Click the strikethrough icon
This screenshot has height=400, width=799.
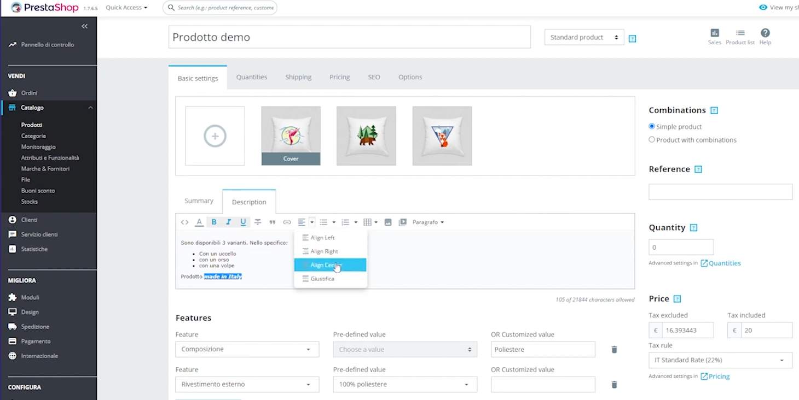[258, 222]
